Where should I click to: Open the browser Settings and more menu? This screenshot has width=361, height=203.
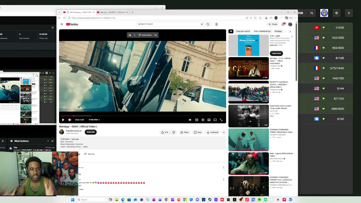pos(281,18)
